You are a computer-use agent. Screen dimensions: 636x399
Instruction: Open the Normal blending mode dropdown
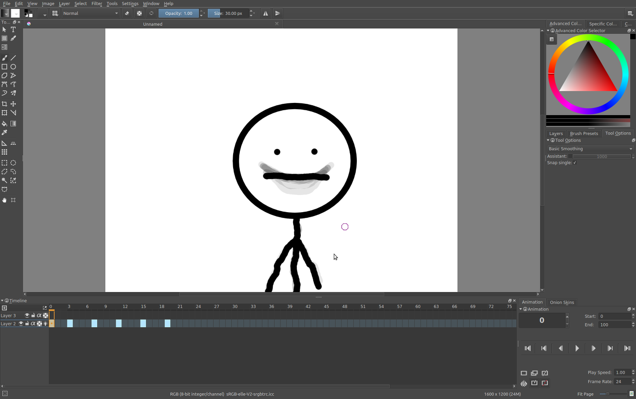[x=91, y=14]
